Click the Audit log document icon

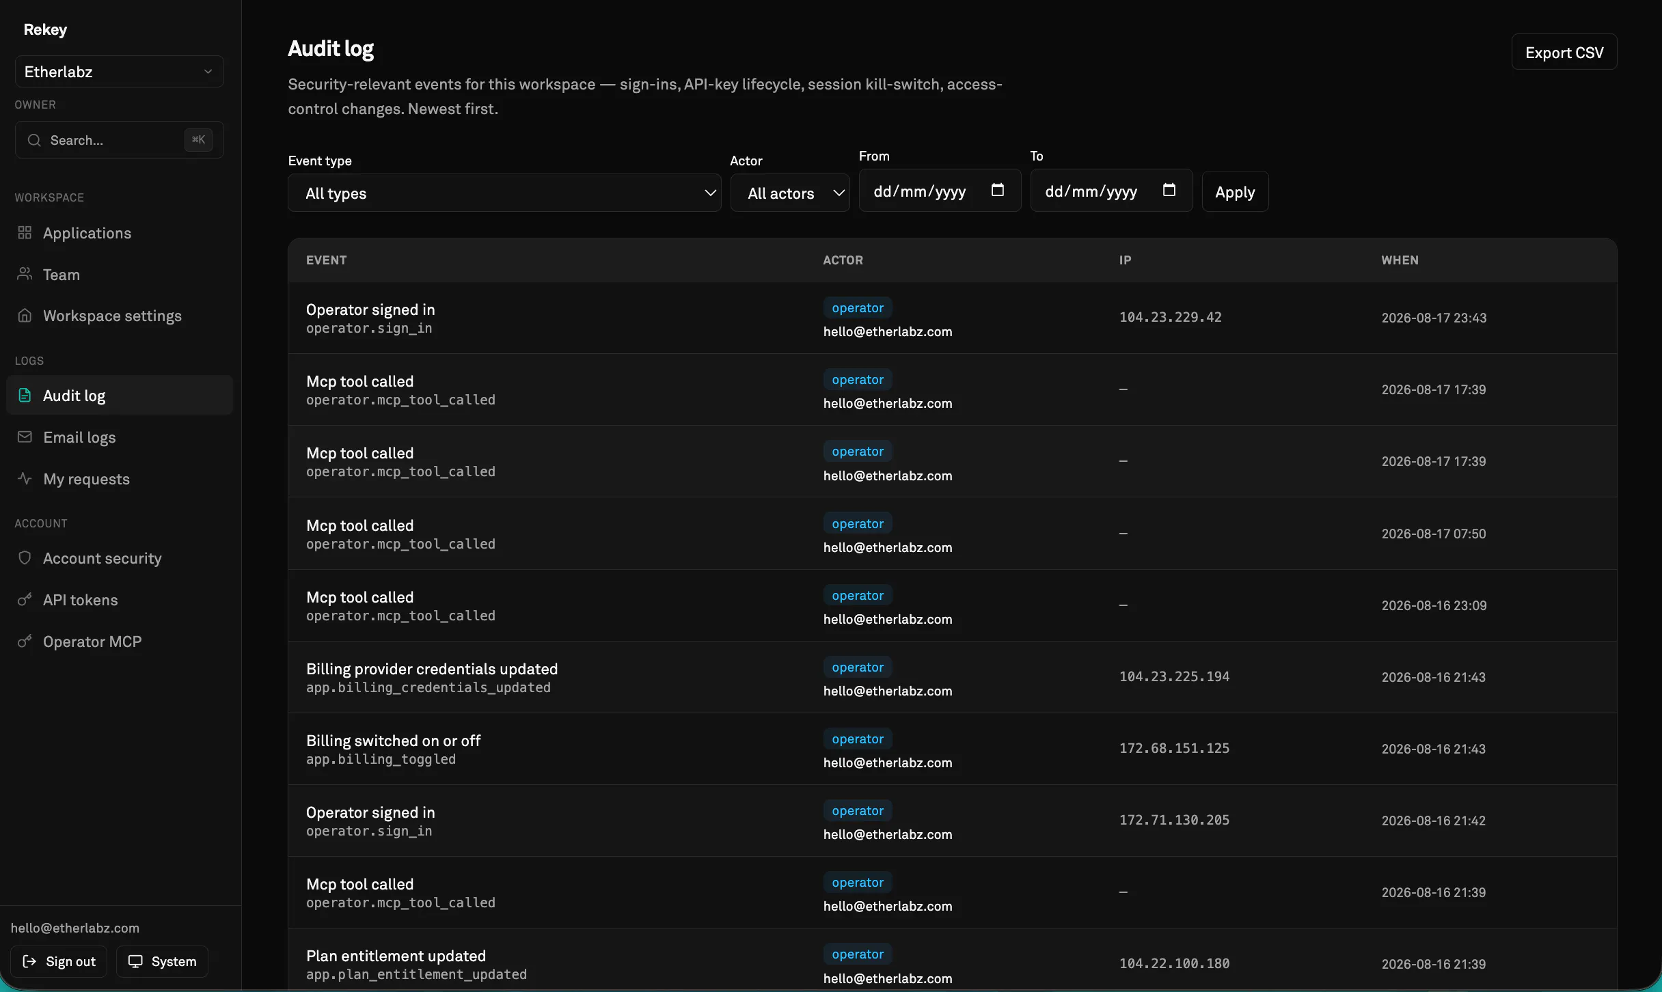coord(25,396)
